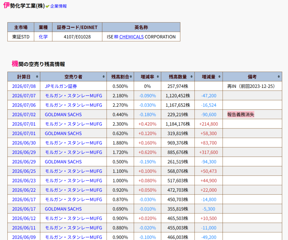Open date link 2026/06/11
Viewport: 288px width, 240px height.
(x=24, y=228)
